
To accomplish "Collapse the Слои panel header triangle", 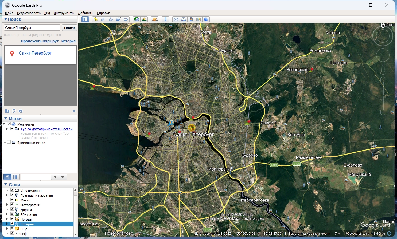I will tap(5, 184).
